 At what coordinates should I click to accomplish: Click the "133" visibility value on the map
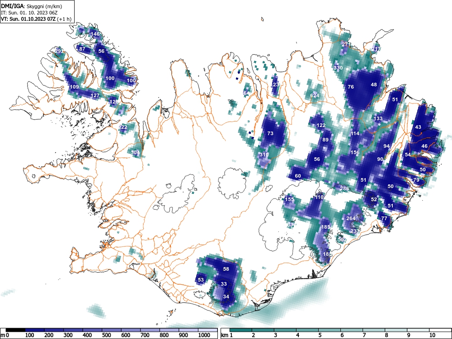(x=378, y=118)
